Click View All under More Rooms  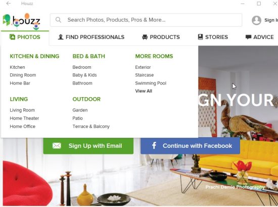point(144,91)
